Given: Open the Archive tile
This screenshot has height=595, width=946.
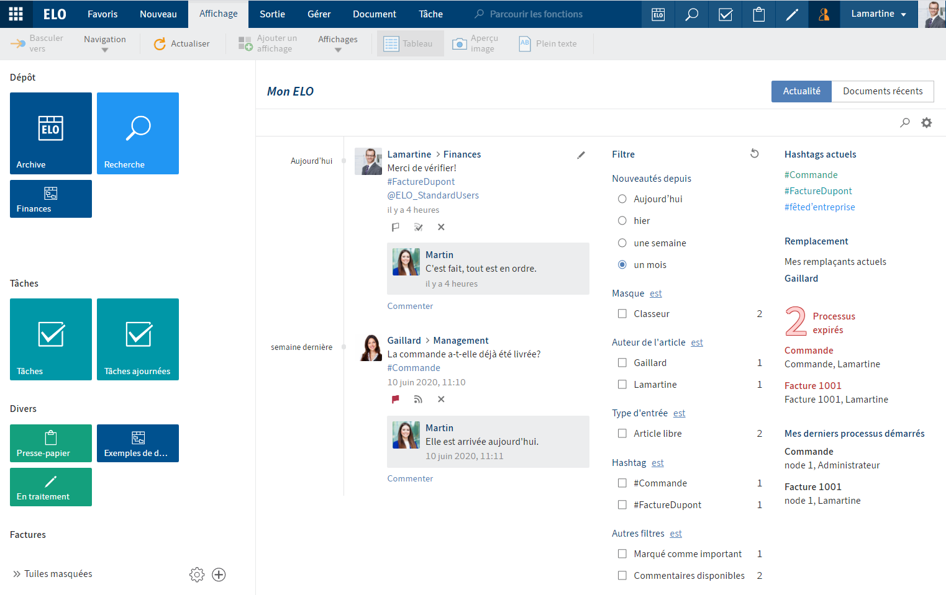Looking at the screenshot, I should click(x=51, y=133).
